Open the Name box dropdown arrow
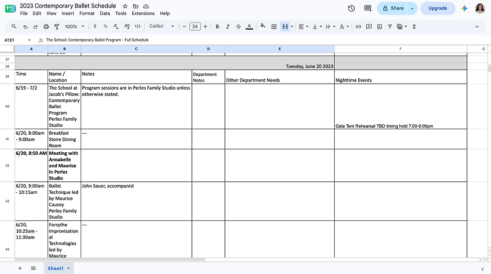The width and height of the screenshot is (491, 274). (30, 40)
